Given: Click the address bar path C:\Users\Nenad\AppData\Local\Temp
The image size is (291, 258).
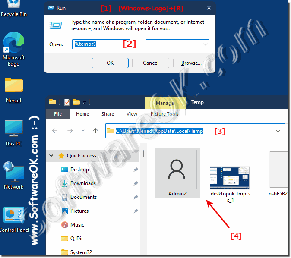Looking at the screenshot, I should coord(159,131).
